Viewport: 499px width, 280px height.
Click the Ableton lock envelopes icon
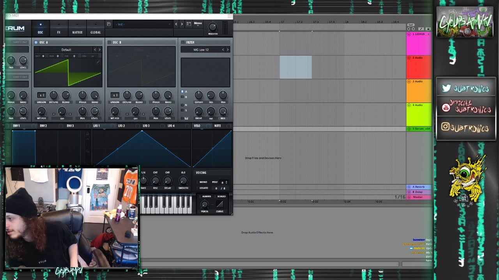428,29
